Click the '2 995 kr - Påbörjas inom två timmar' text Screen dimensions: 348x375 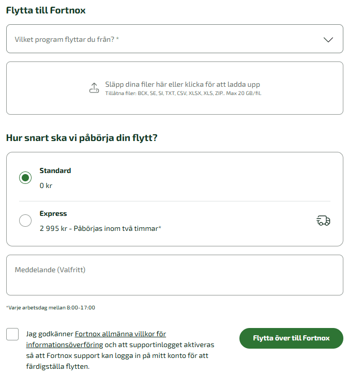pyautogui.click(x=100, y=228)
